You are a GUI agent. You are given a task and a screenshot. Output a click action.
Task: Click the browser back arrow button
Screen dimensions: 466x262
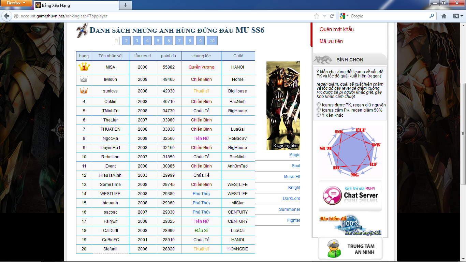click(x=6, y=16)
